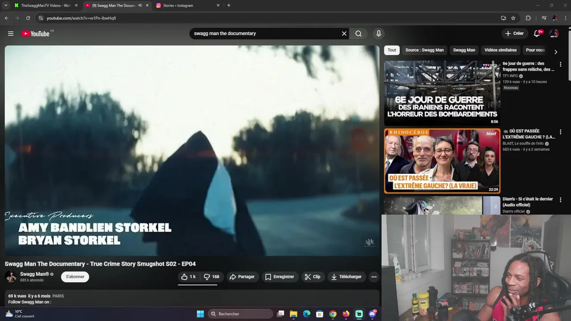
Task: Open the Chrome extensions puzzle icon
Action: [528, 18]
